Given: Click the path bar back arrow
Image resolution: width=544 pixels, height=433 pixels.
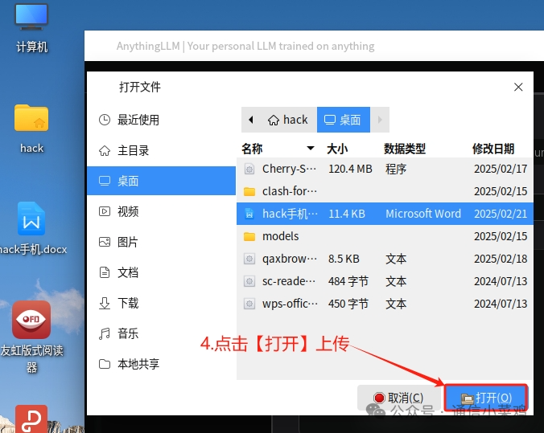Looking at the screenshot, I should 251,120.
